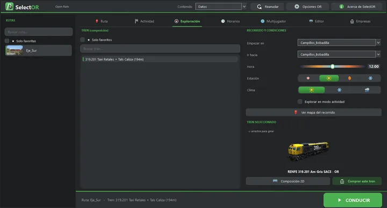
Task: Click the flag icon on Actividad tab
Action: (x=136, y=21)
